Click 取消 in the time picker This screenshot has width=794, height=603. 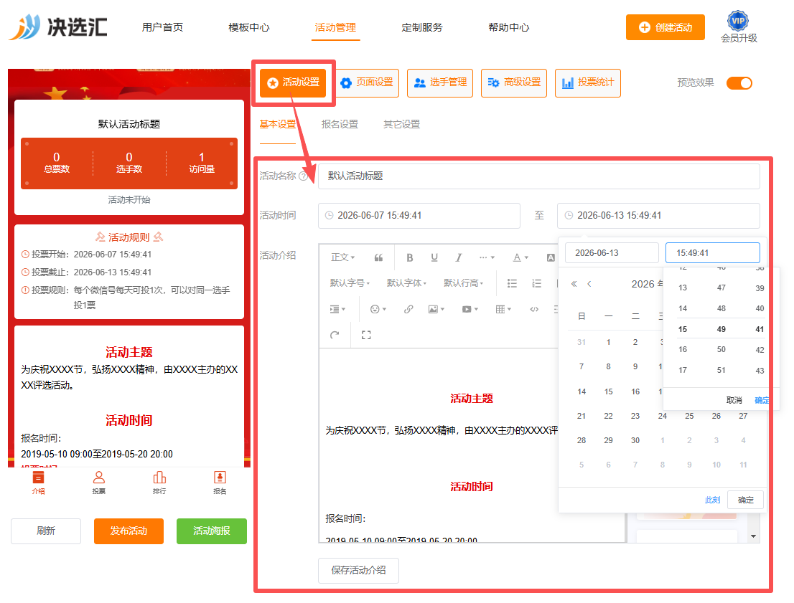point(734,400)
